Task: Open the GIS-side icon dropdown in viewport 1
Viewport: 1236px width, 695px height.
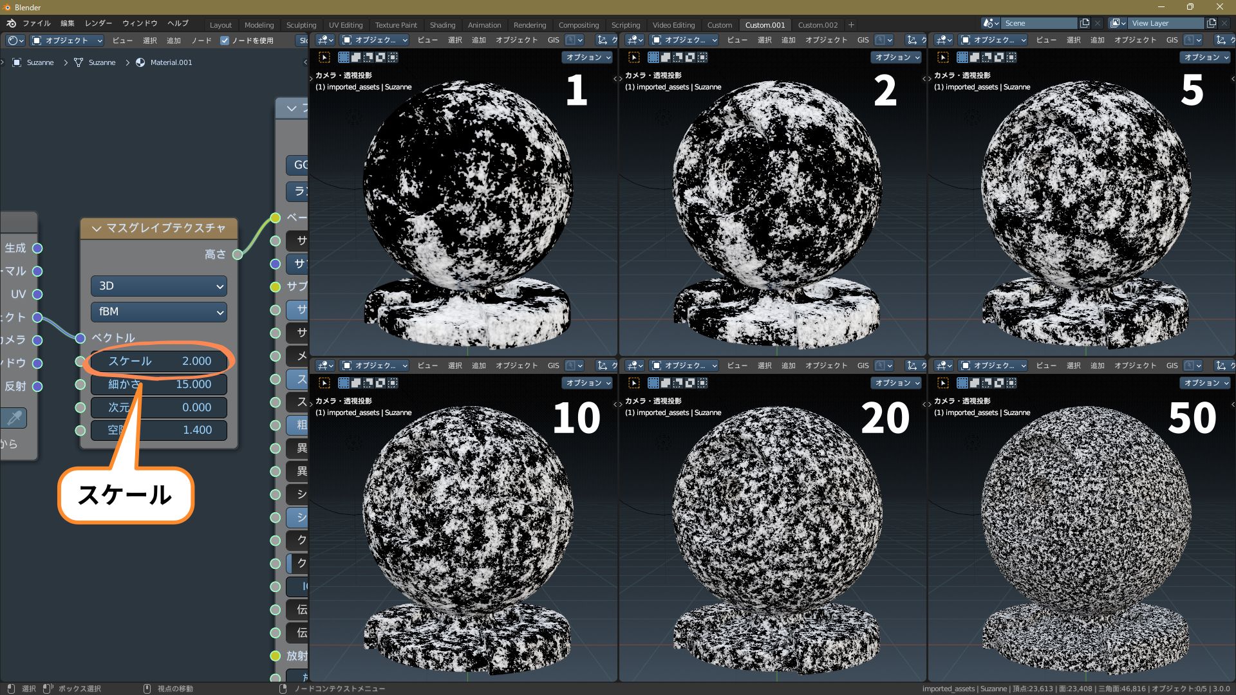Action: (574, 40)
